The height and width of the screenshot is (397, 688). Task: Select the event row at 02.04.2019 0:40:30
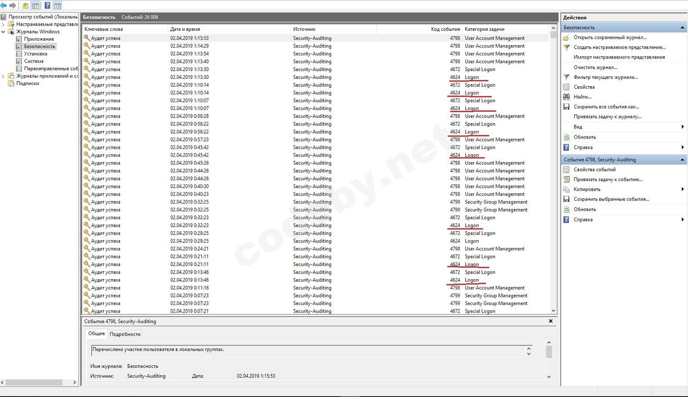316,186
